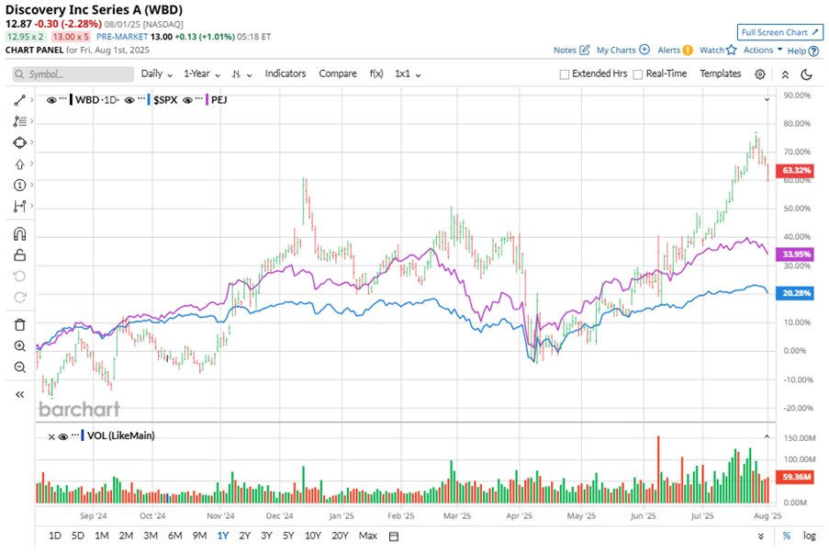Open the Notes link
829x554 pixels.
571,50
